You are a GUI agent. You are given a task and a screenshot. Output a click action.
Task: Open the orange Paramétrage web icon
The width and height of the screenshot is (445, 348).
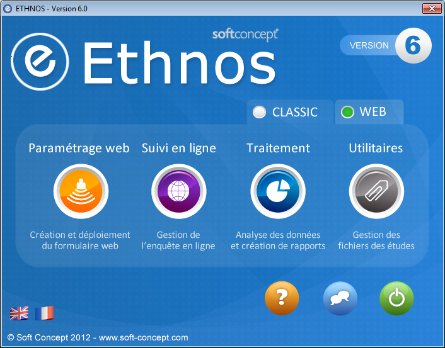(x=81, y=191)
